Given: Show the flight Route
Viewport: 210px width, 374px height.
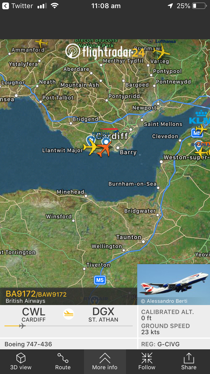Looking at the screenshot, I should point(63,362).
